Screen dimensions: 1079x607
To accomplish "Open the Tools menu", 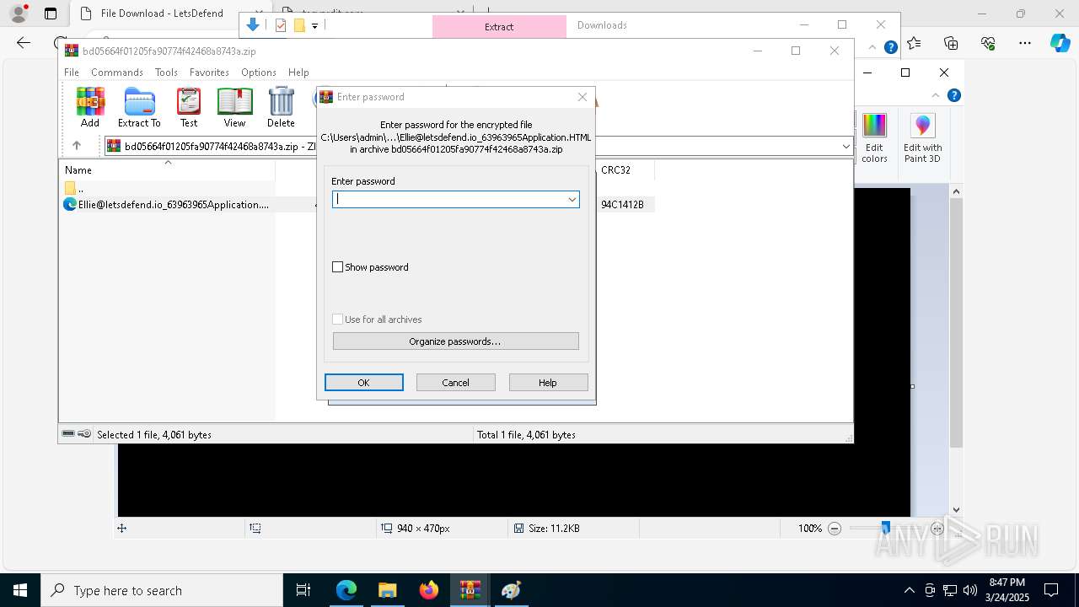I will pyautogui.click(x=166, y=73).
